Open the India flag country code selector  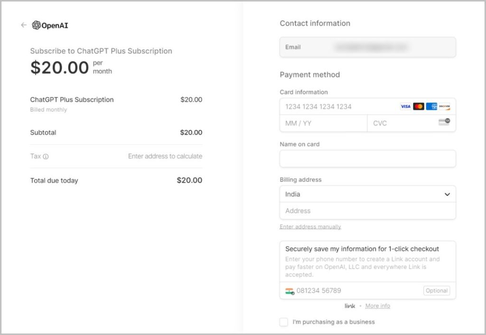(x=290, y=291)
